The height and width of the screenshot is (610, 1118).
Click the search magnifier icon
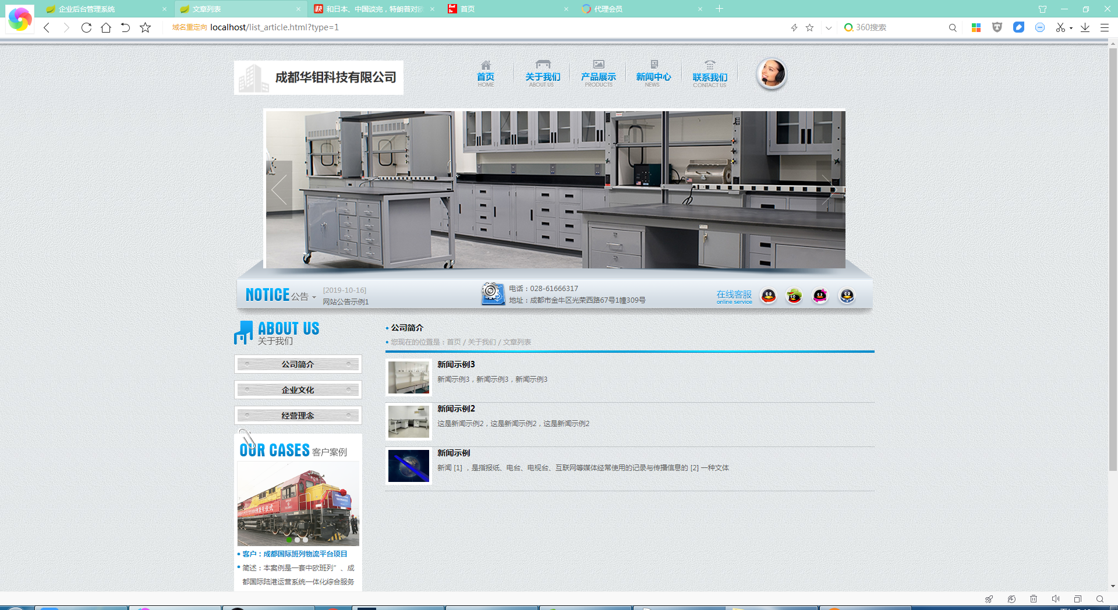953,27
